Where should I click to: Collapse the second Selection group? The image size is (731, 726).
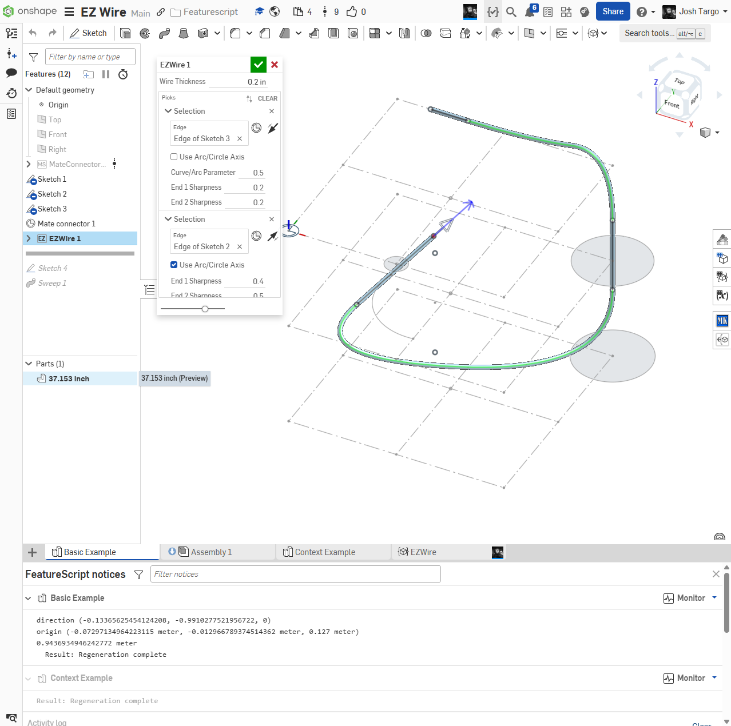(168, 219)
